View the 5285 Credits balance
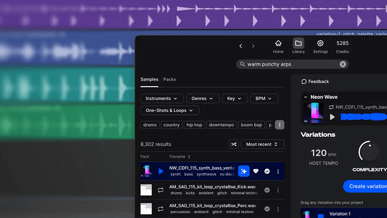 coord(342,47)
